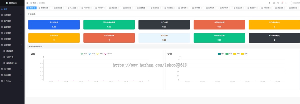This screenshot has width=300, height=104.
Task: Close the 代付列表 tab
Action: (91, 8)
